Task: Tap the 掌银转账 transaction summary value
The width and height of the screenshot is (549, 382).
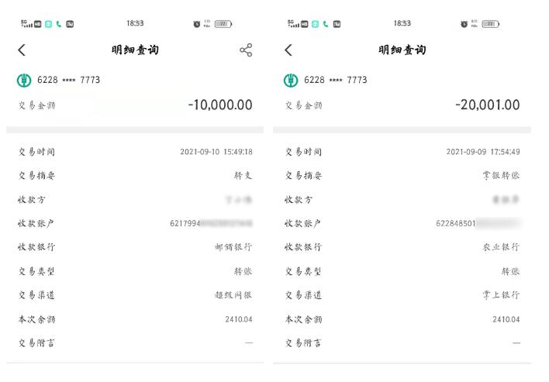Action: coord(501,176)
